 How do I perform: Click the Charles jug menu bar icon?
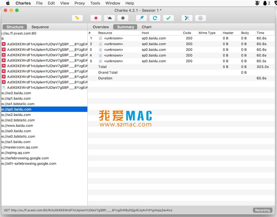point(257,3)
